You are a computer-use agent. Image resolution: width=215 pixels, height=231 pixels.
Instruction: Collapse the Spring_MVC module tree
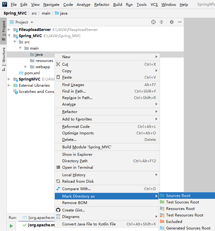pyautogui.click(x=9, y=36)
